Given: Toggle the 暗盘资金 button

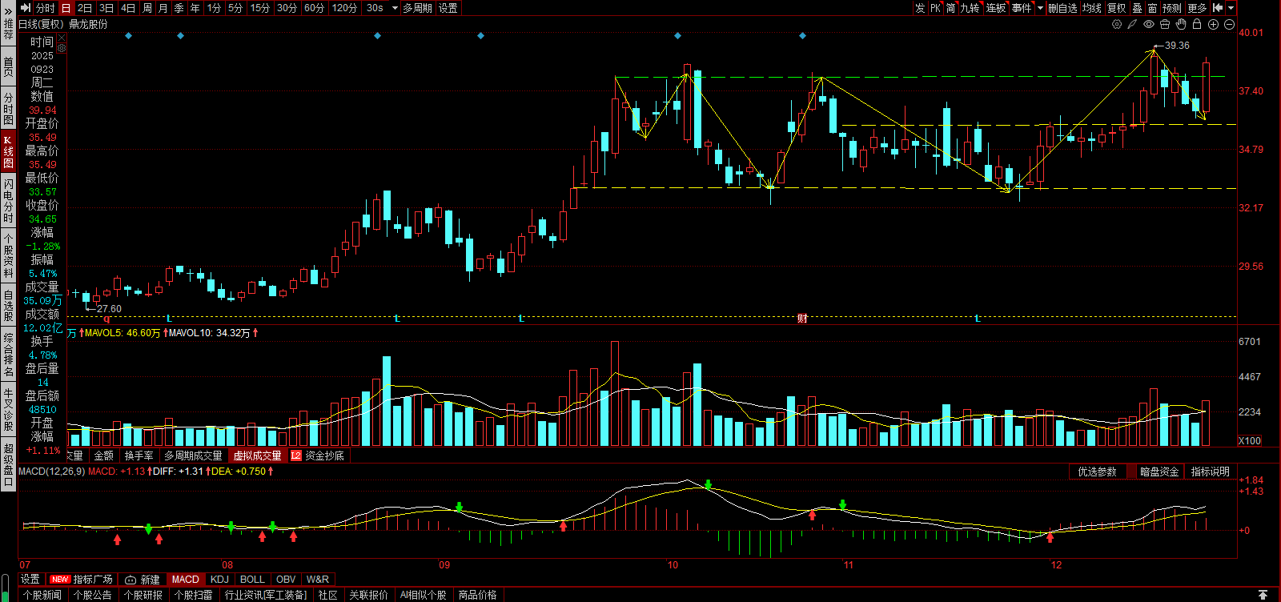Looking at the screenshot, I should [x=1159, y=472].
